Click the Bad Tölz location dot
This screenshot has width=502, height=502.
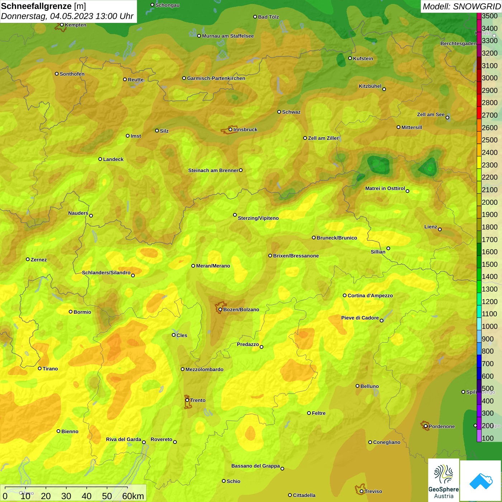pyautogui.click(x=255, y=17)
